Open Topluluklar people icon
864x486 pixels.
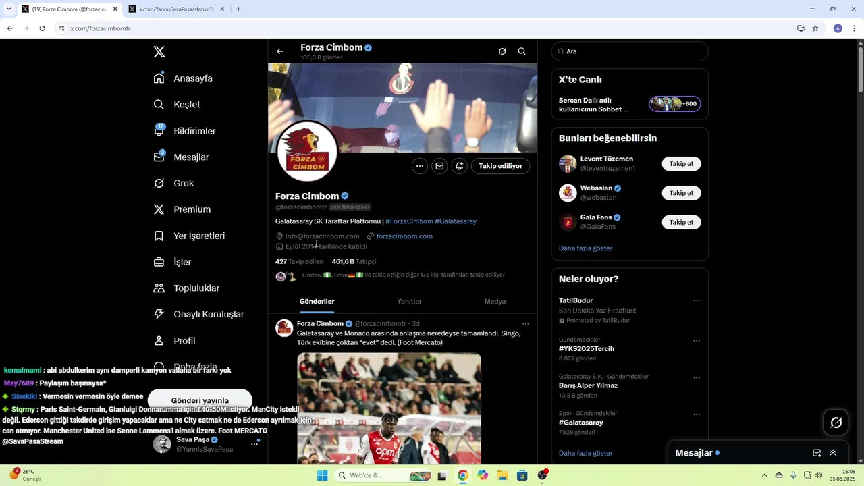tap(159, 288)
